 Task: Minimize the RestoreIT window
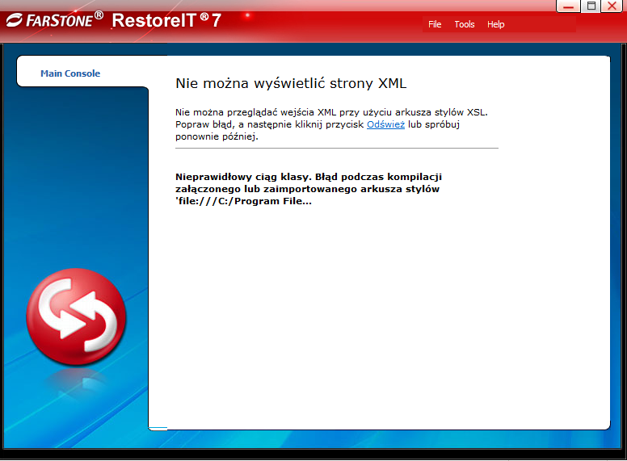[568, 6]
